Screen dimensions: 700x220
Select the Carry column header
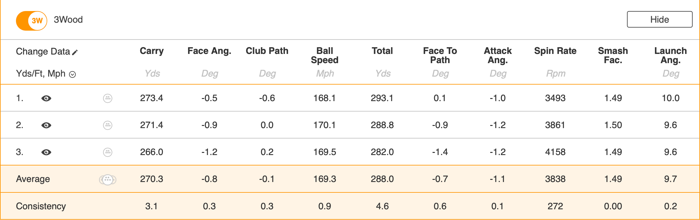coord(152,51)
